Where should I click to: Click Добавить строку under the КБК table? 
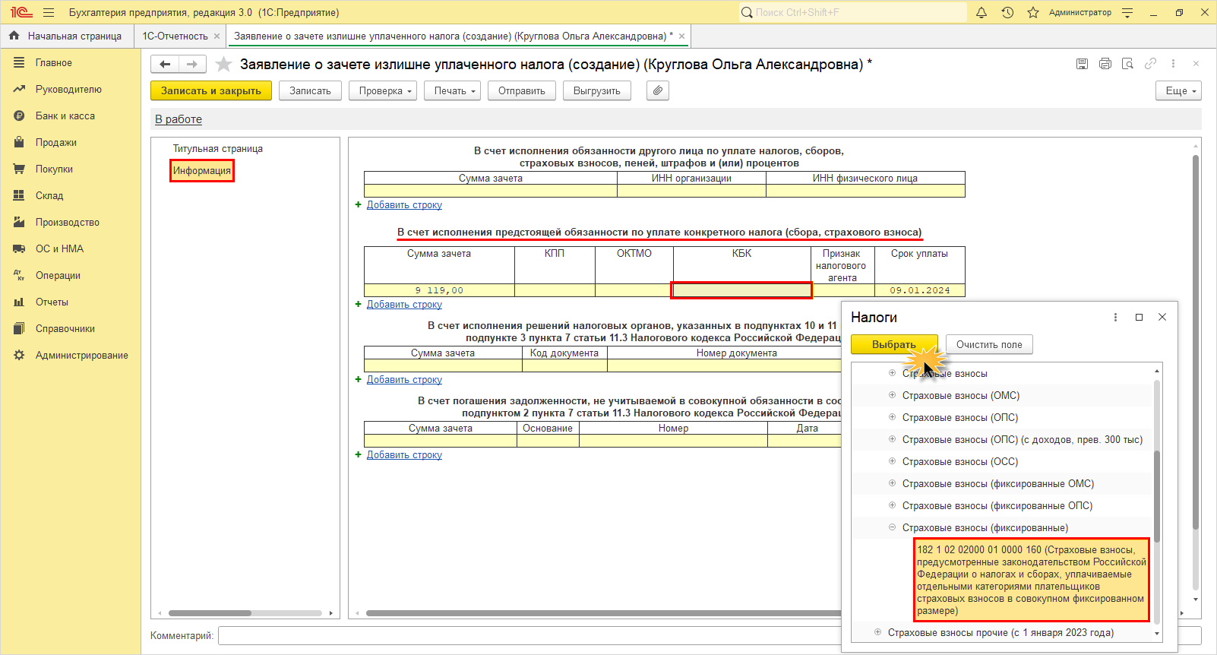coord(404,305)
